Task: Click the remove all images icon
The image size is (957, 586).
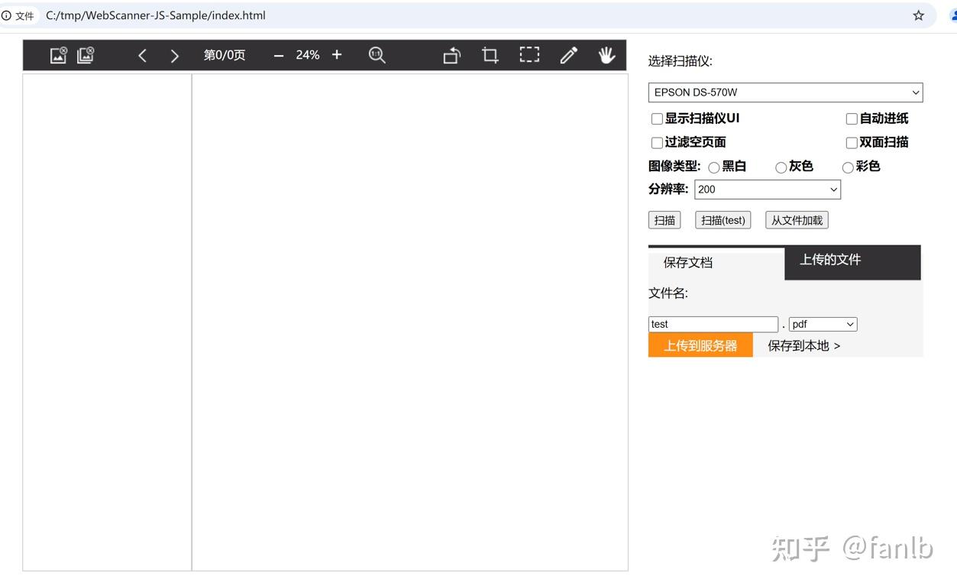Action: click(86, 55)
